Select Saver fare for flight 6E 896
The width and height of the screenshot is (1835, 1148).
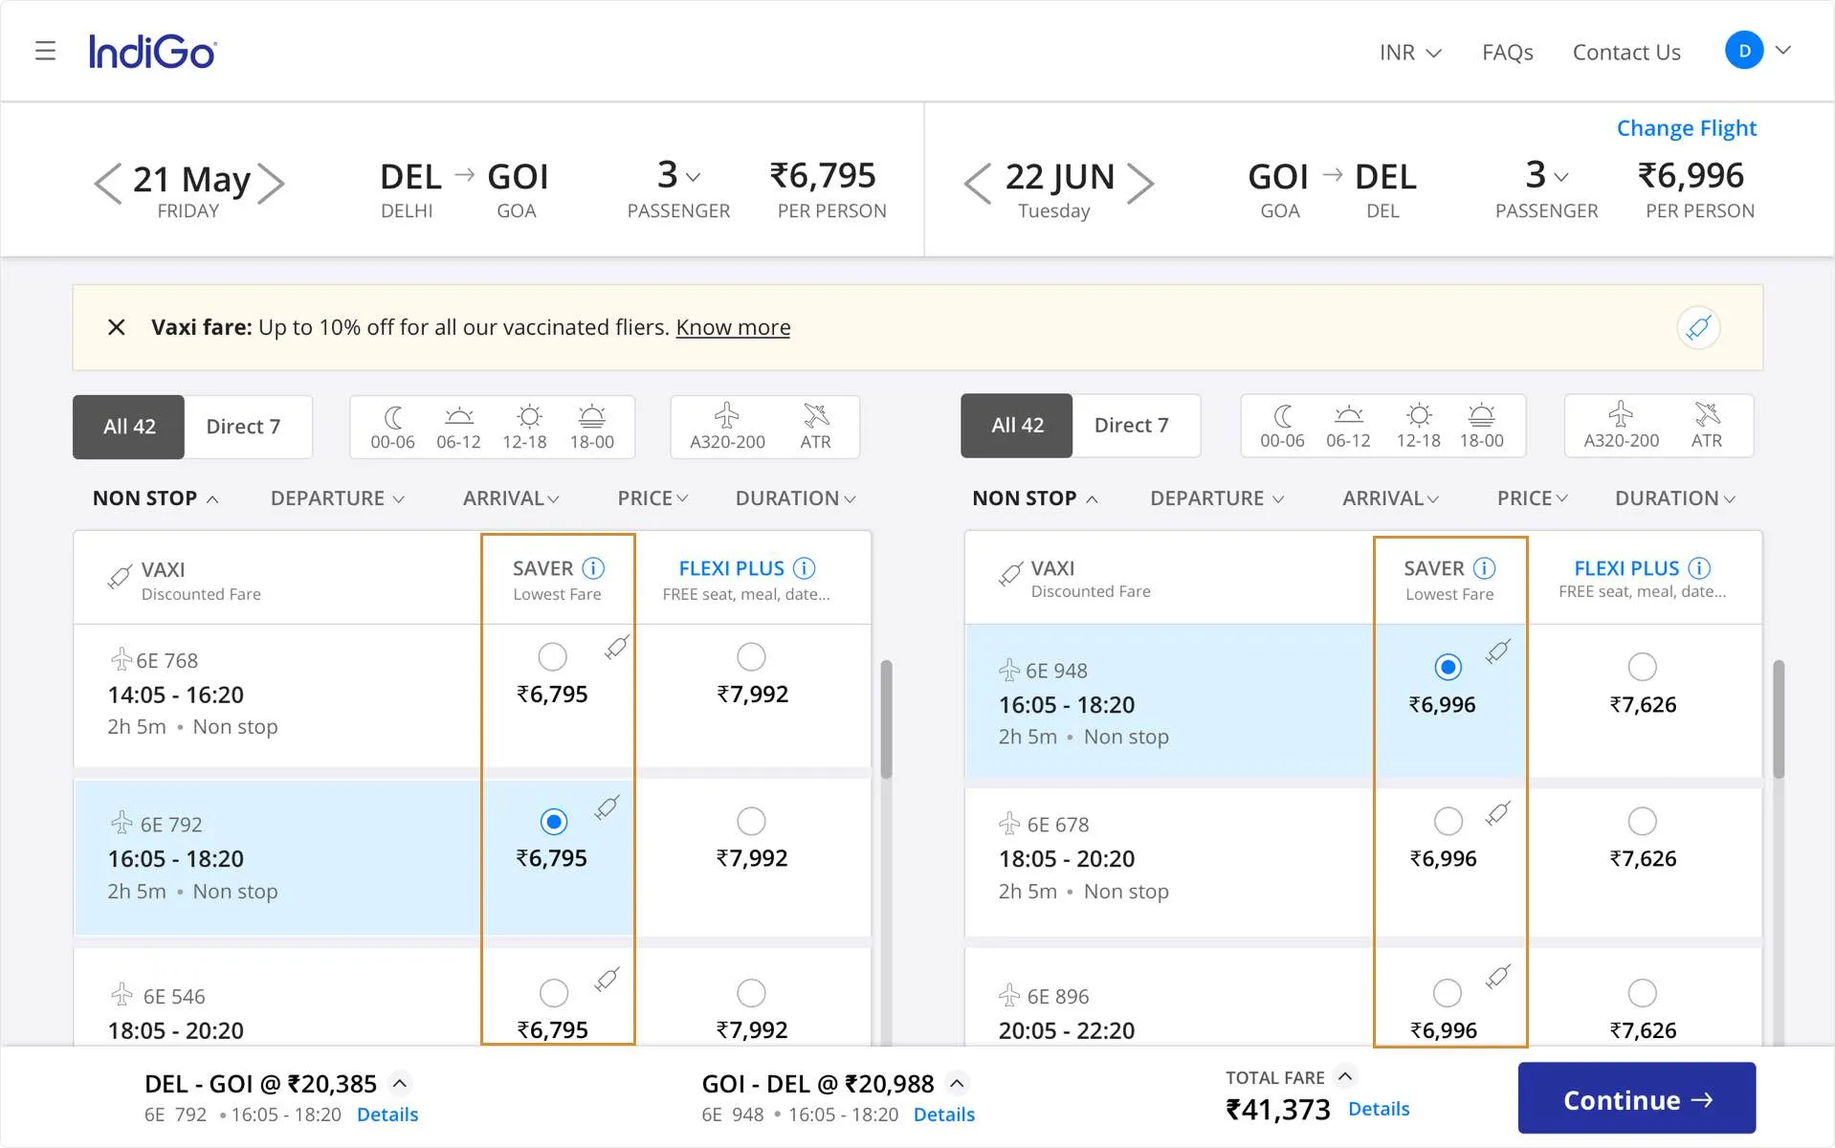(1448, 993)
